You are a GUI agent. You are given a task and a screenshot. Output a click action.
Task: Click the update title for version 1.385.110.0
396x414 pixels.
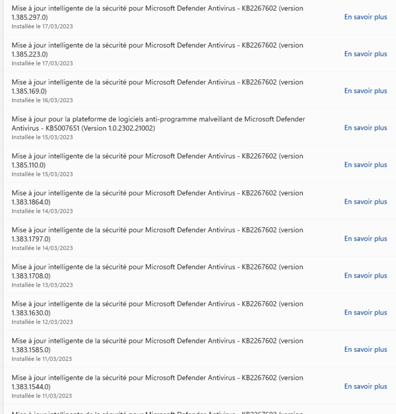tap(158, 161)
